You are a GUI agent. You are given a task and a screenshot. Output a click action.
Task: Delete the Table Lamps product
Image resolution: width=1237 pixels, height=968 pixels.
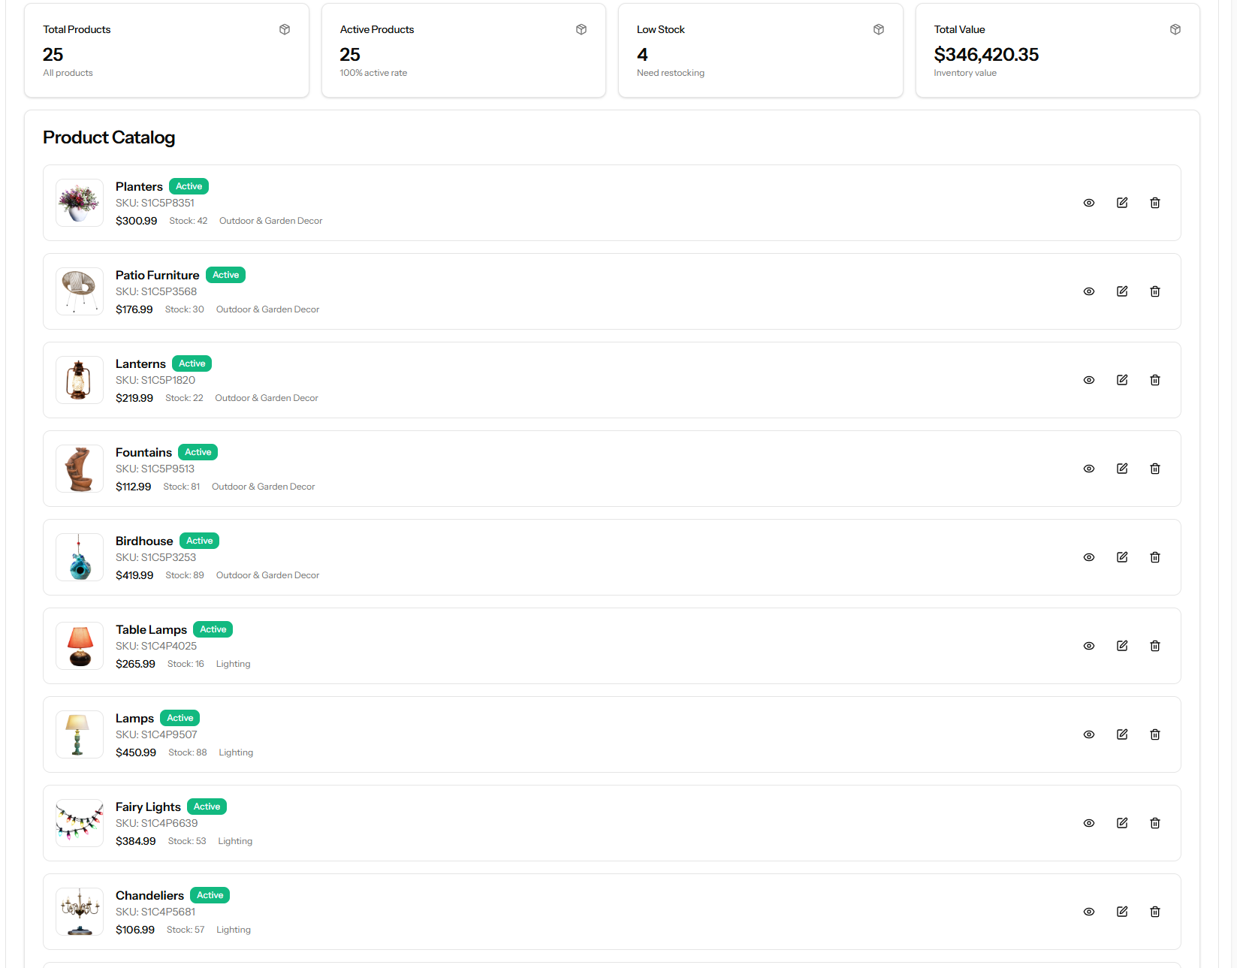coord(1155,646)
